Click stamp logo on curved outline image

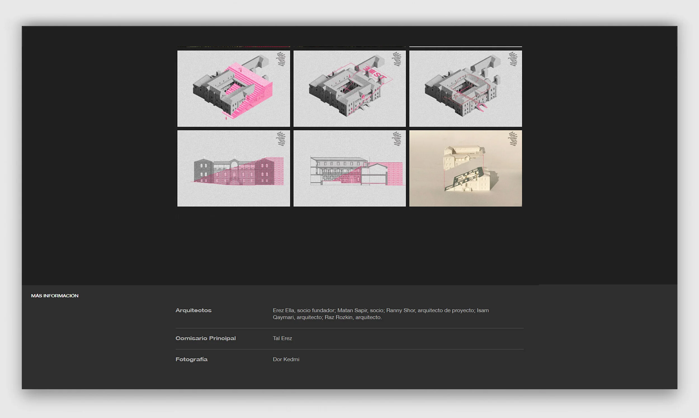tap(513, 59)
